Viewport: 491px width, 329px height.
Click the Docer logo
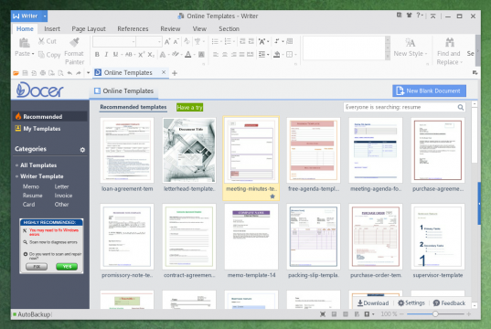tap(39, 90)
